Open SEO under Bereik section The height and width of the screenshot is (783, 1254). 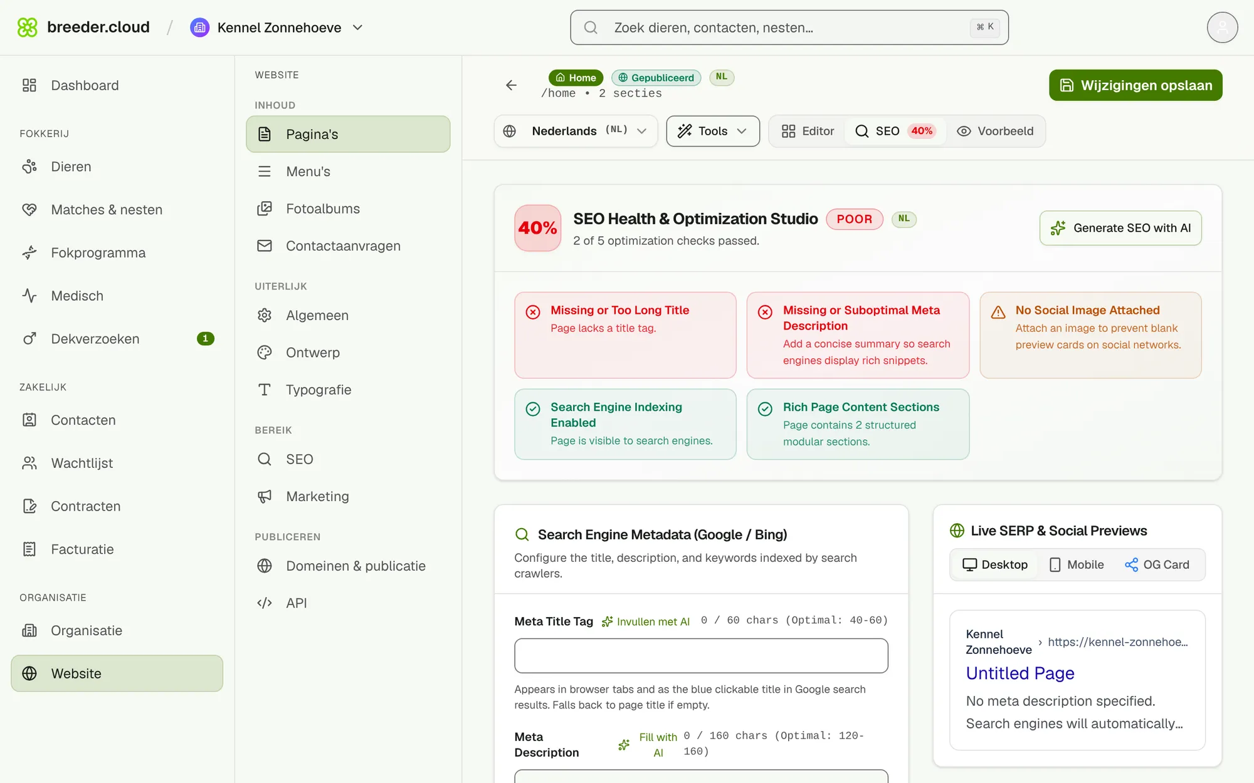coord(348,459)
